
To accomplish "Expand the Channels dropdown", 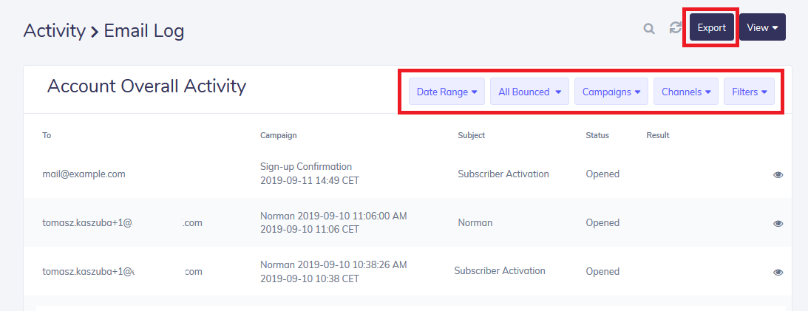I will 685,92.
